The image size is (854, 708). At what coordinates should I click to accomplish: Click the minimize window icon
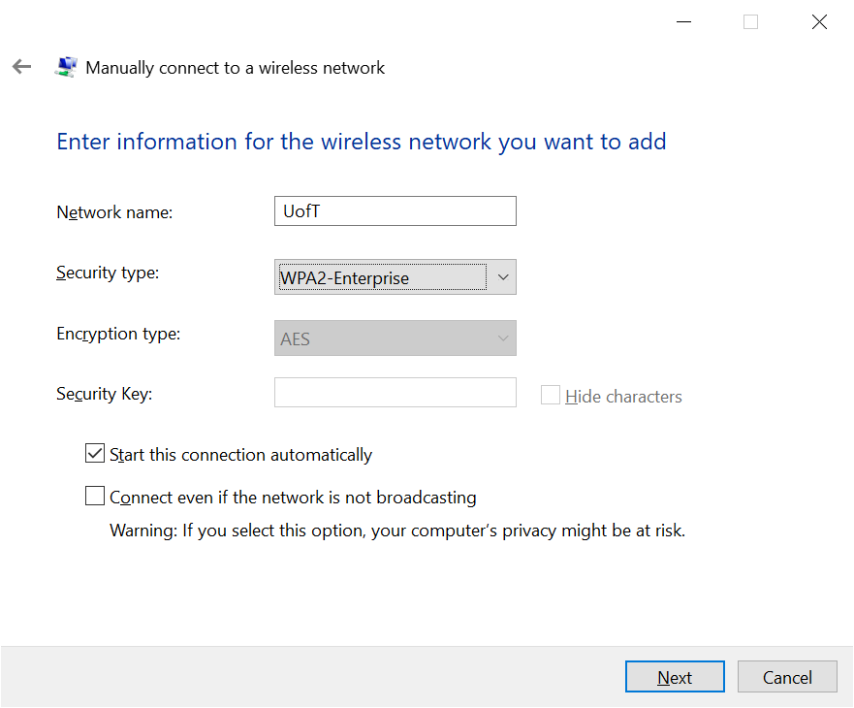tap(683, 21)
